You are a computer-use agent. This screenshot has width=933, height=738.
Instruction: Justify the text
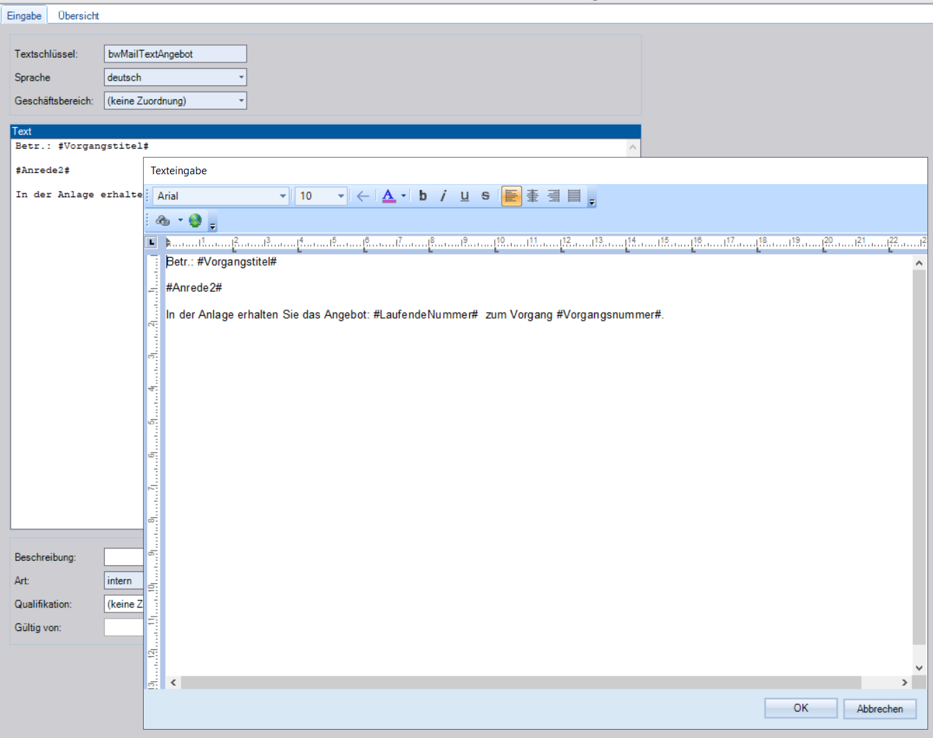574,196
